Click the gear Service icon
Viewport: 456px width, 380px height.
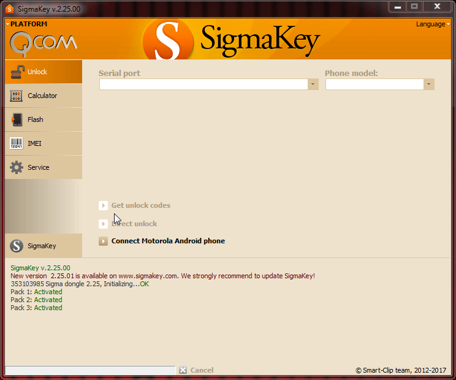coord(17,167)
